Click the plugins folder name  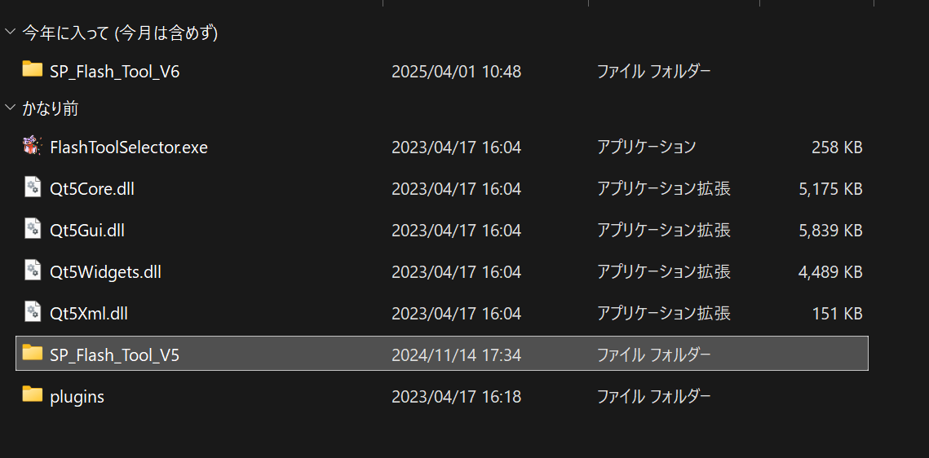tap(77, 397)
